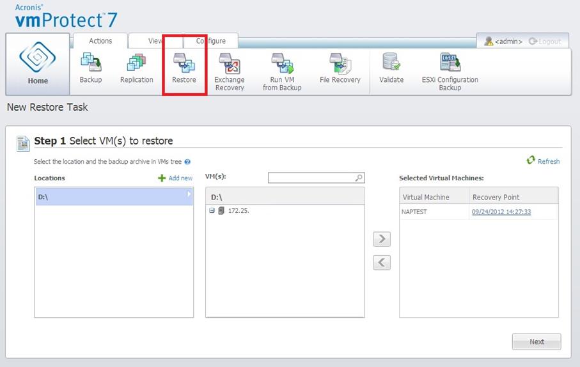Go to the Home page
580x367 pixels.
coord(38,64)
